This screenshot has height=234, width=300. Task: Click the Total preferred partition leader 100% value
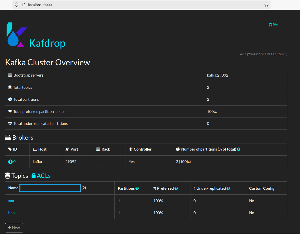point(212,112)
